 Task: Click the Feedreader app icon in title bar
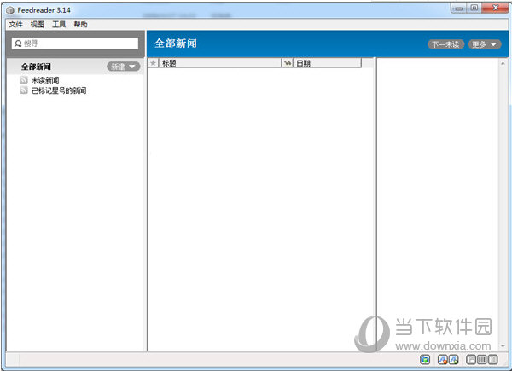(10, 10)
